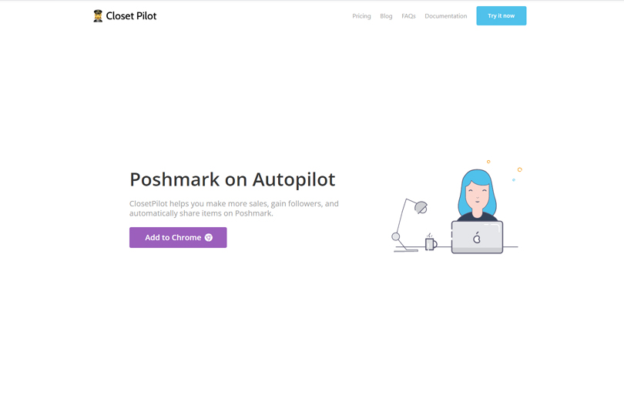624x415 pixels.
Task: Click the Add to Chrome button
Action: [178, 238]
